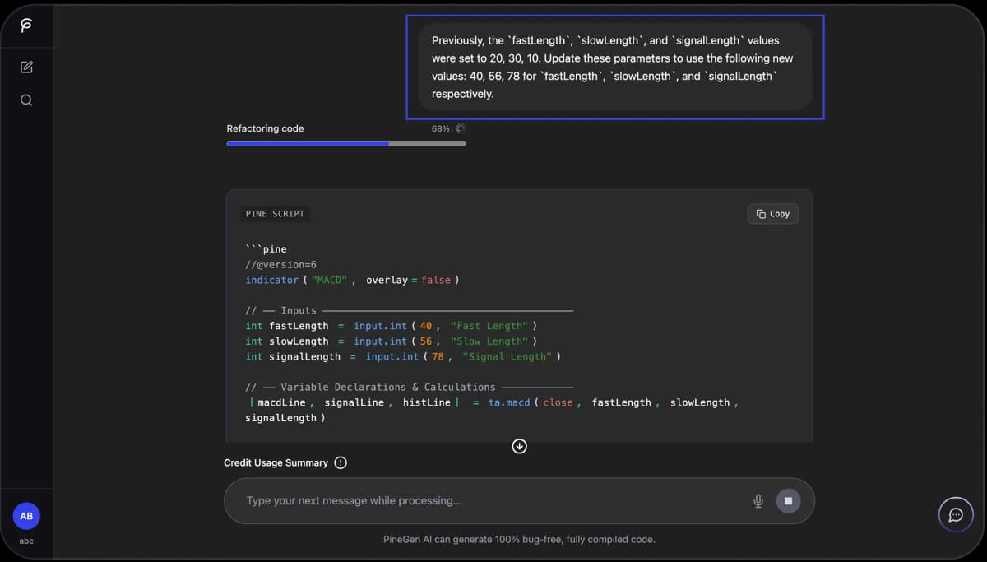This screenshot has width=987, height=562.
Task: Click the "// —— Inputs" comment line
Action: tap(409, 310)
